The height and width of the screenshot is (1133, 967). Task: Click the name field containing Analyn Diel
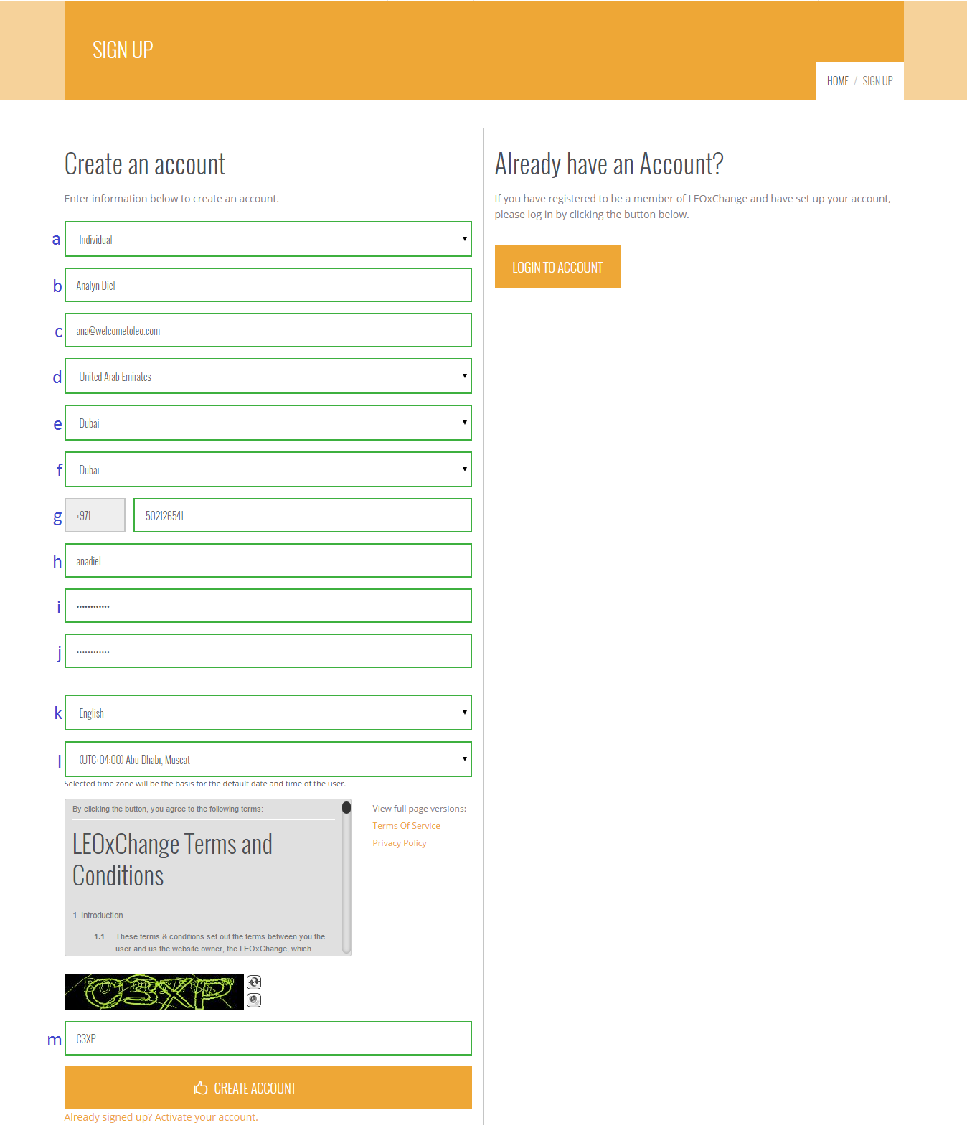click(268, 285)
